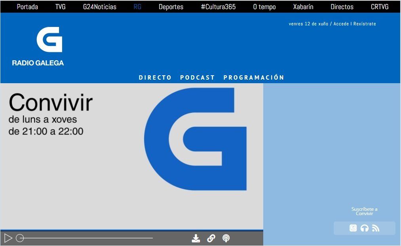401x246 pixels.
Task: Click the 'Suscríbete a Convivir' text
Action: [365, 211]
